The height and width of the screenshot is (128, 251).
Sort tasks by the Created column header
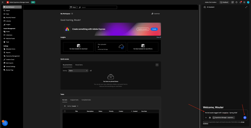point(135,111)
